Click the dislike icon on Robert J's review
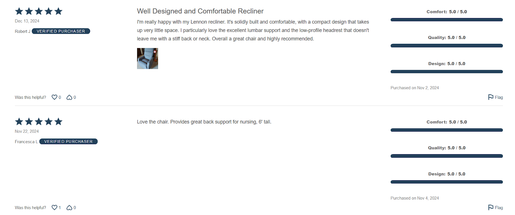 69,97
